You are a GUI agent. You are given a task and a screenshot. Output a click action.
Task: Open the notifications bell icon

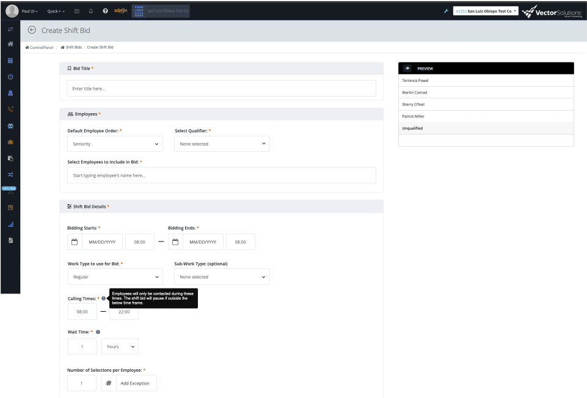pos(90,11)
